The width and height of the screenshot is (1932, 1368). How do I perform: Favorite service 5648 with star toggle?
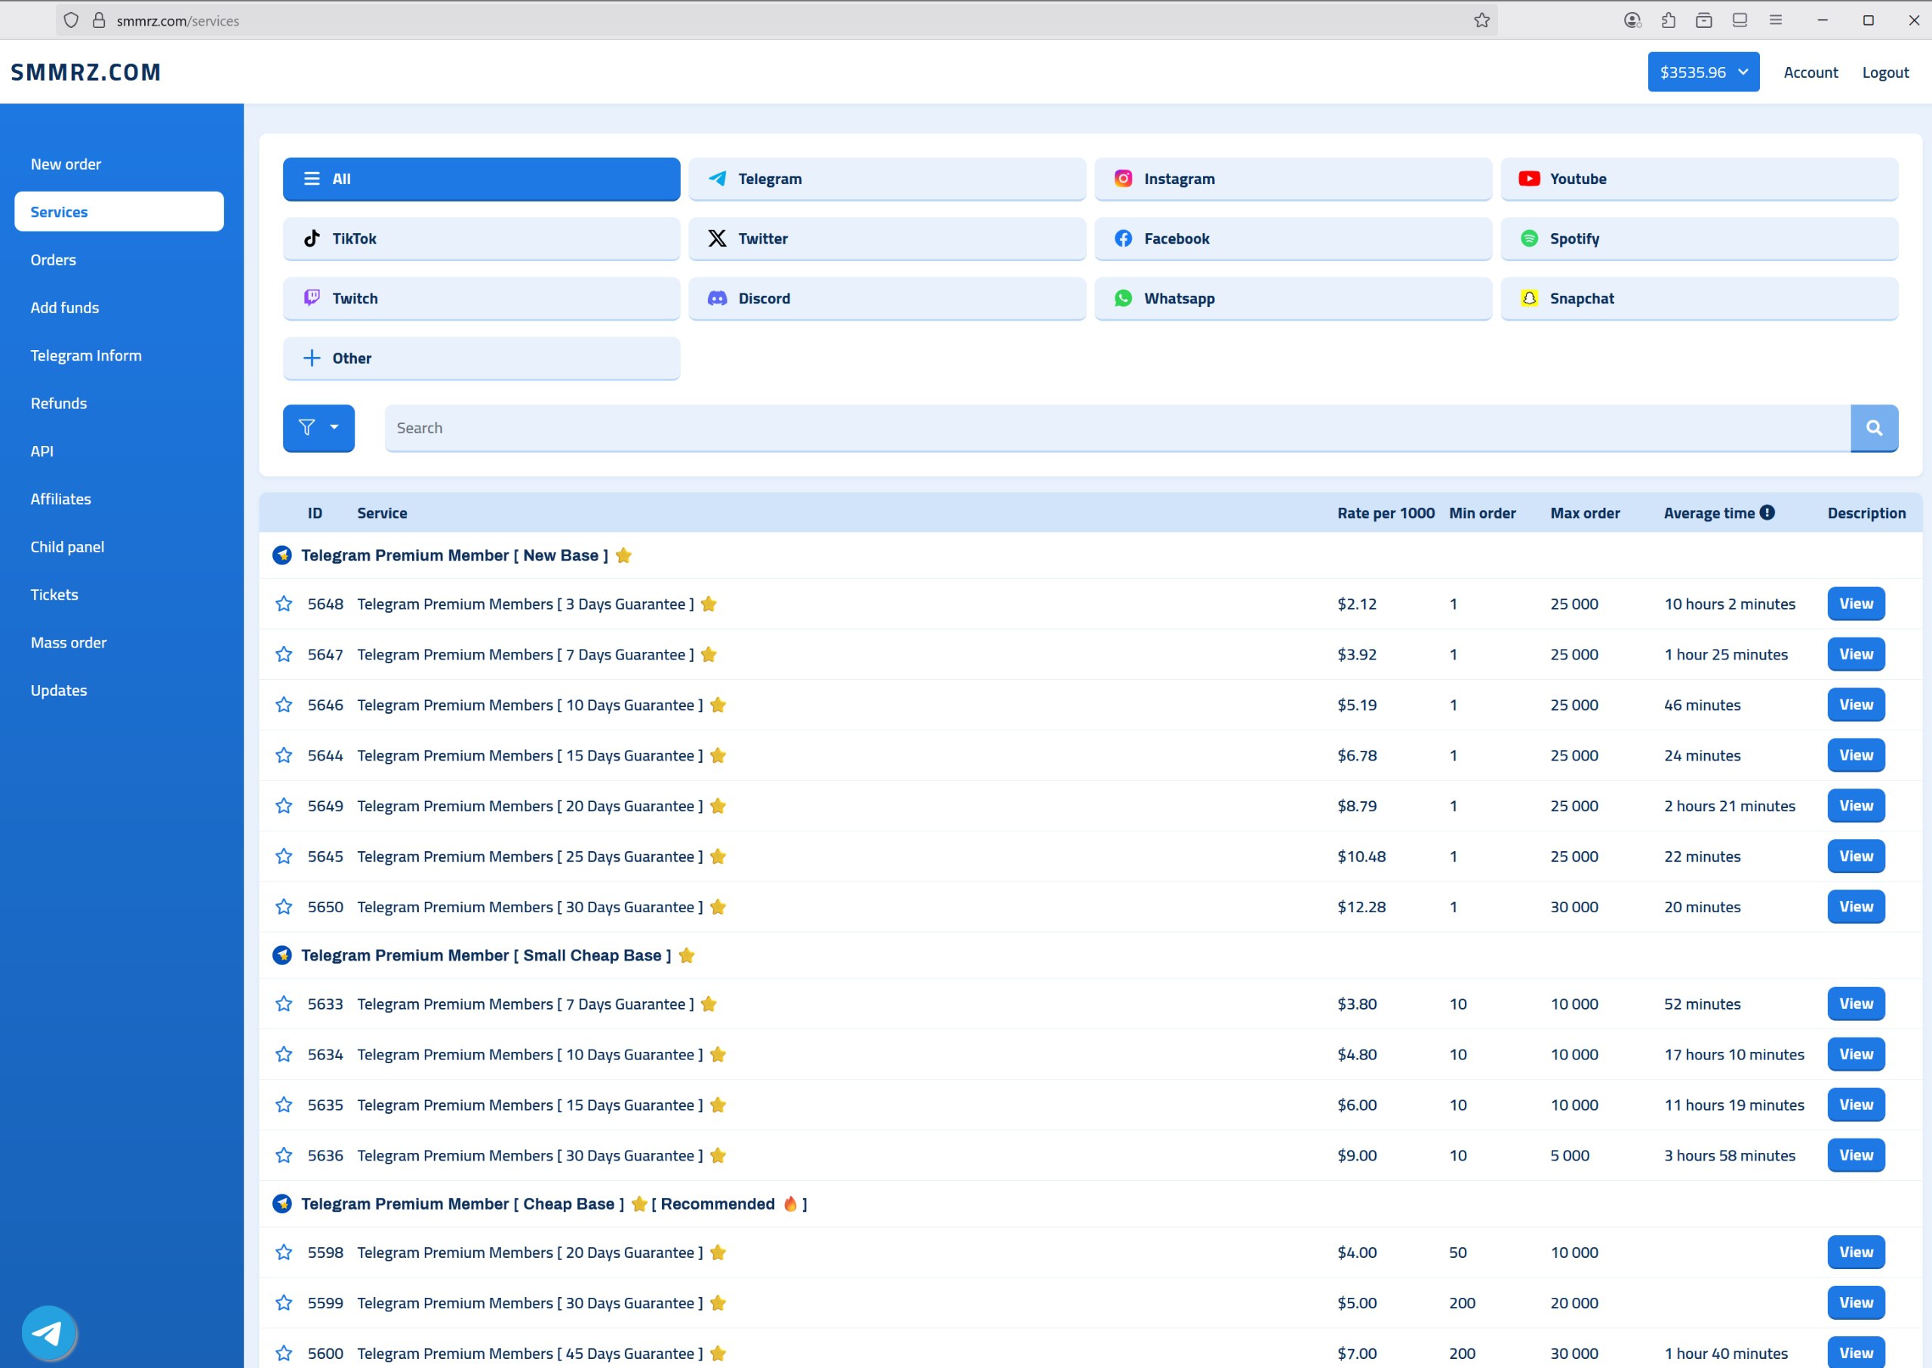pos(284,604)
